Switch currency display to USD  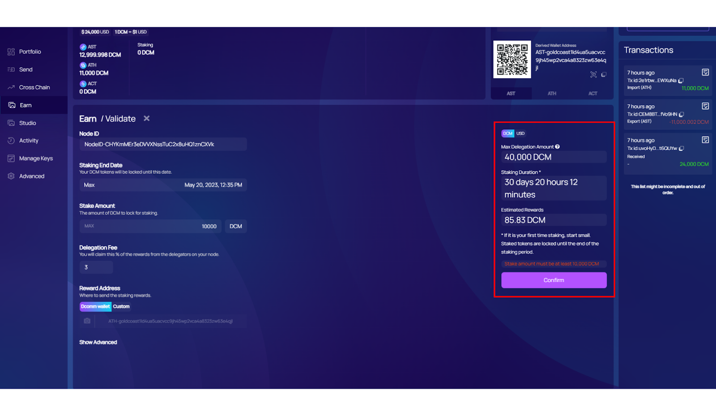[x=520, y=133]
